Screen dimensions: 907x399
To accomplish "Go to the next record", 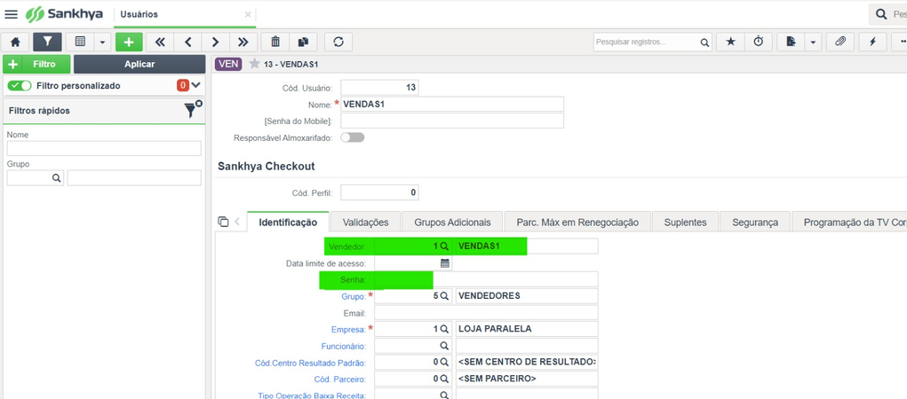I will 215,42.
